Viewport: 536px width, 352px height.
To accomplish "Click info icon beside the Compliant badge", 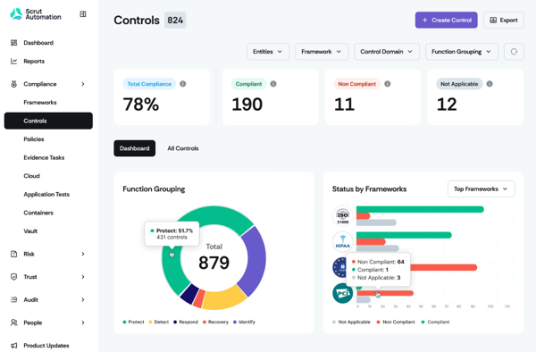I will pyautogui.click(x=273, y=84).
